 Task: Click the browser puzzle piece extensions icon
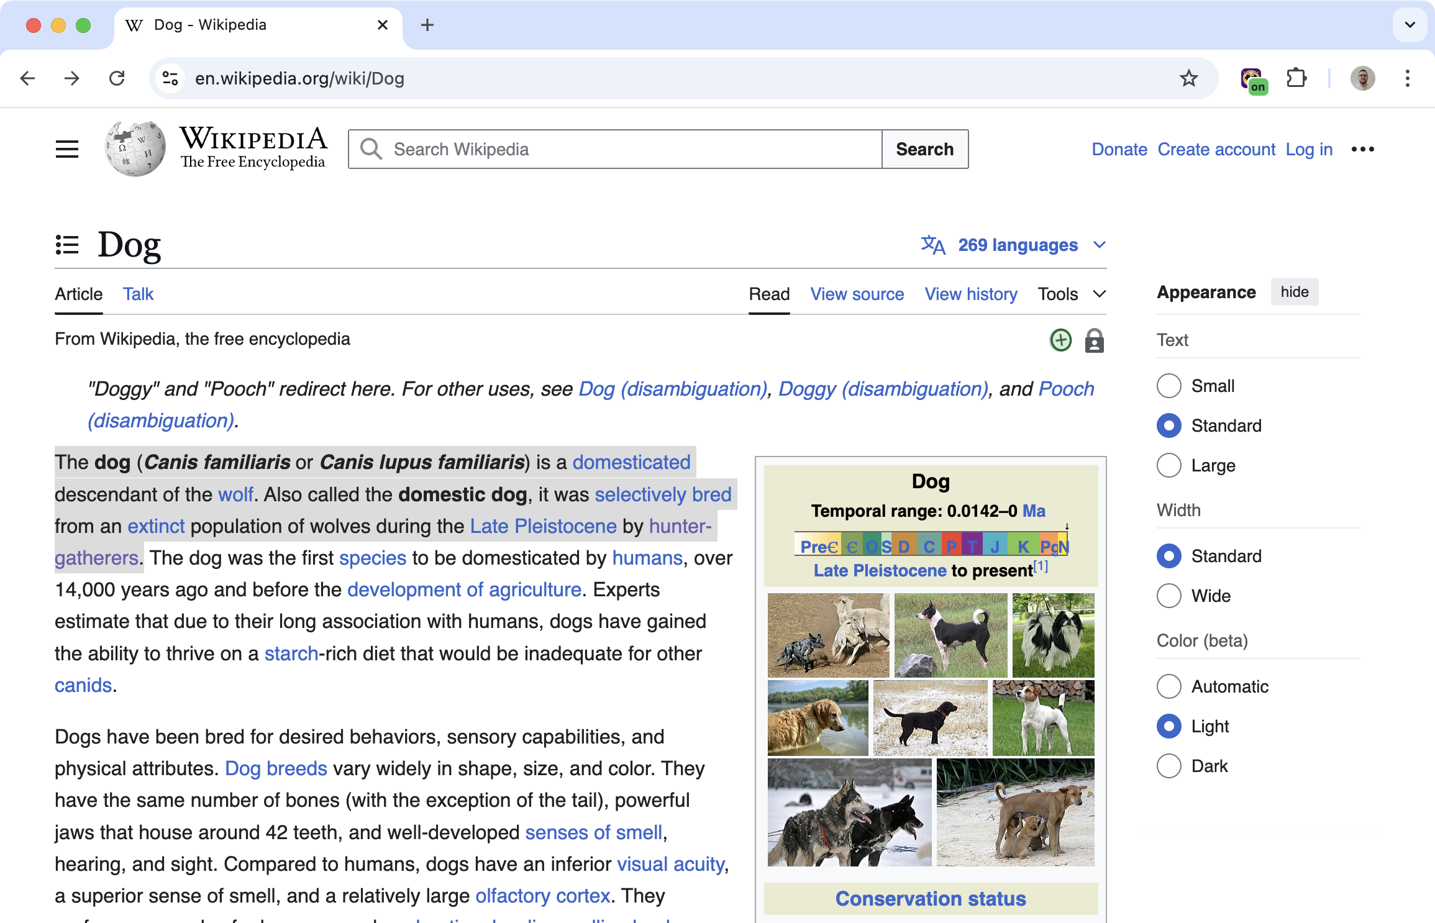(1297, 78)
